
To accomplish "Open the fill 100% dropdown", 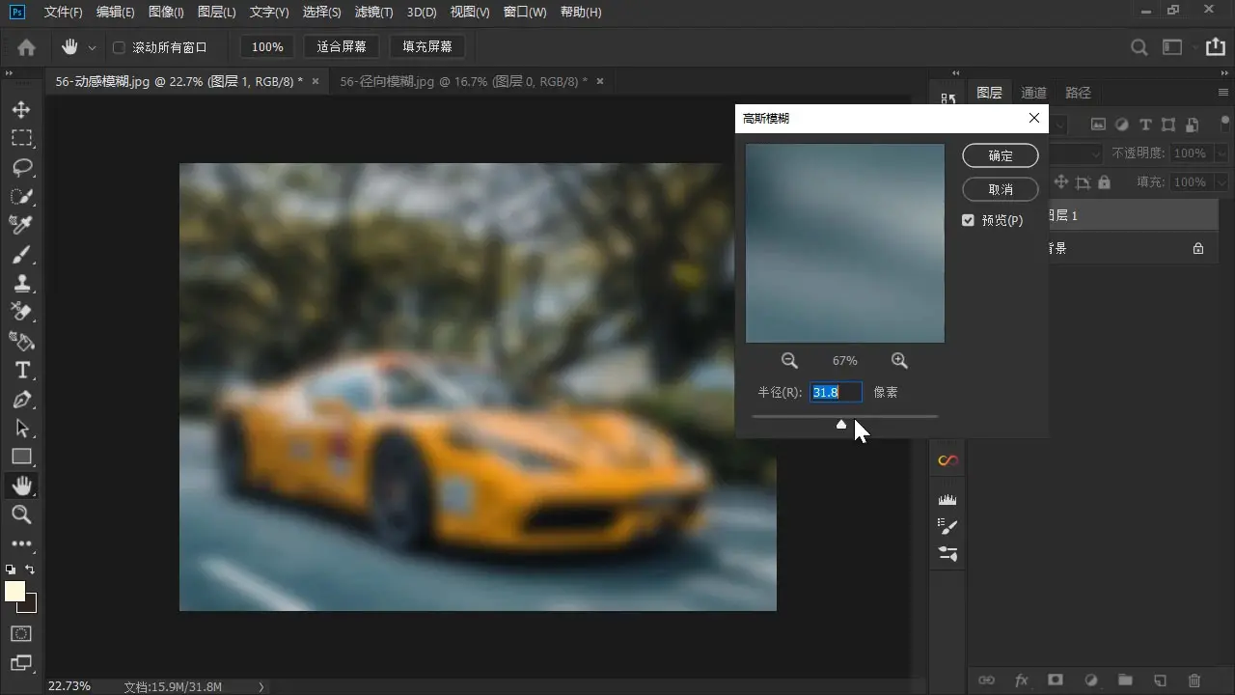I will [1221, 182].
